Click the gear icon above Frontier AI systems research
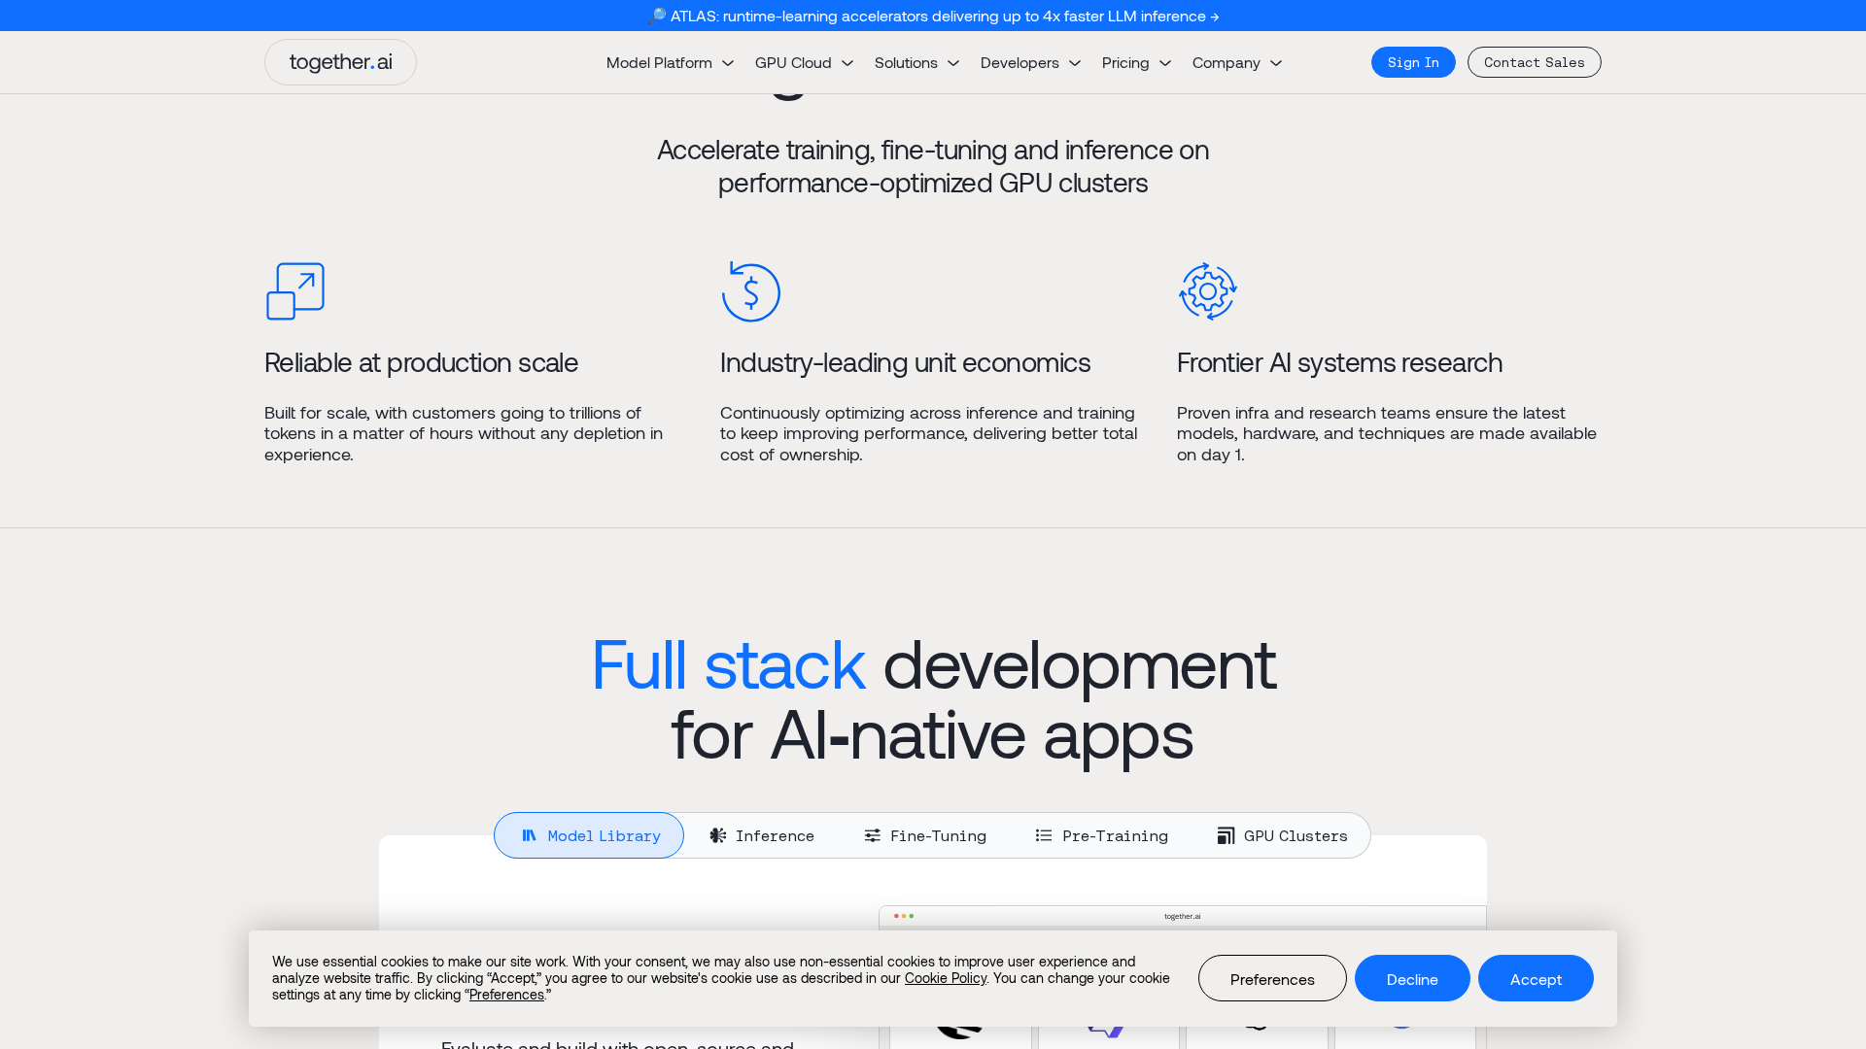1866x1049 pixels. click(x=1207, y=290)
